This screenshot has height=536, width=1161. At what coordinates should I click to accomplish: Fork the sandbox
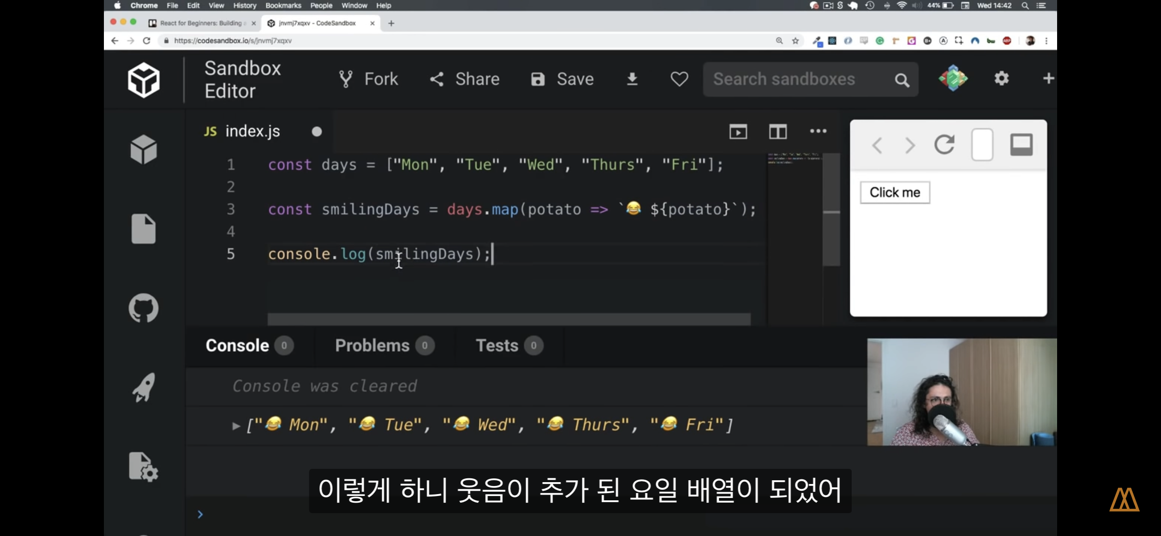[368, 79]
